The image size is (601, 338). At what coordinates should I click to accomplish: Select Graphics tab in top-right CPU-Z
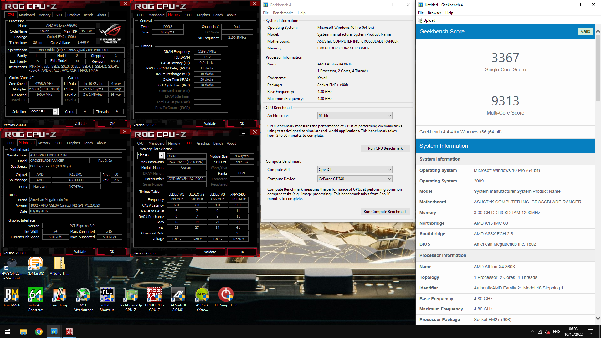203,15
